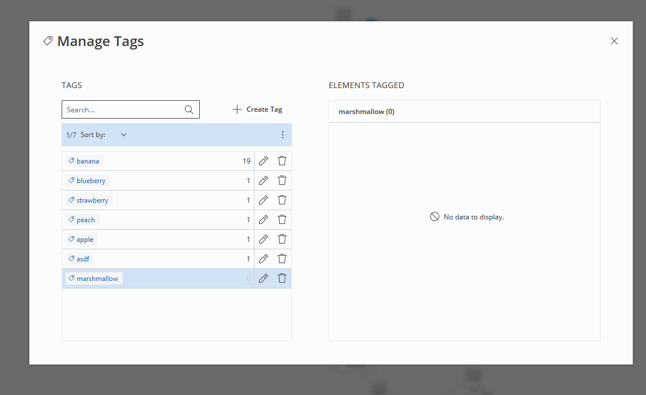
Task: Trash the peach tag
Action: [282, 220]
